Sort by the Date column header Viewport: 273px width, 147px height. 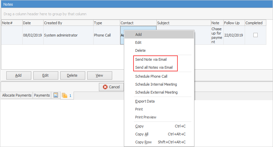(33, 23)
